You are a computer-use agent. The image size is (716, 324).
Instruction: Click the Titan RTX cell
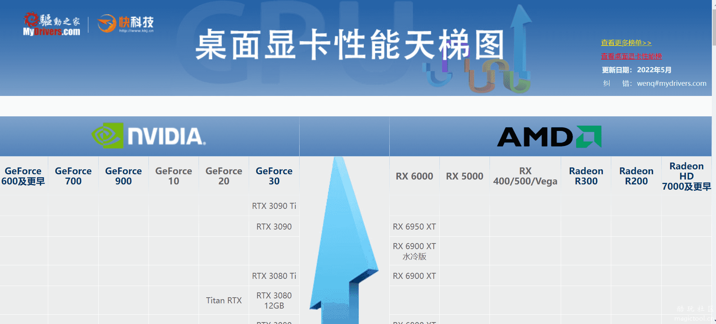coord(224,300)
